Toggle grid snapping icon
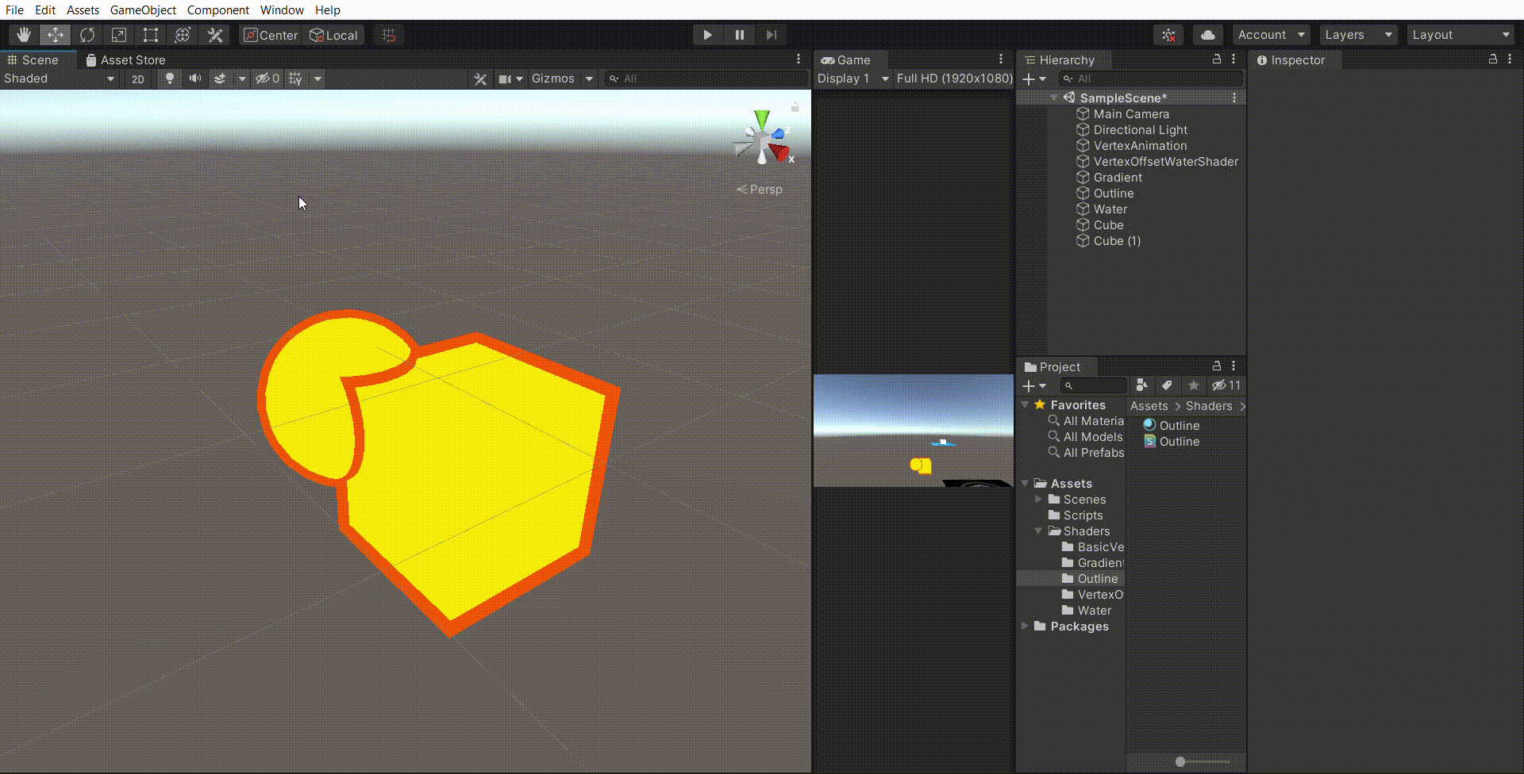1524x774 pixels. click(389, 35)
